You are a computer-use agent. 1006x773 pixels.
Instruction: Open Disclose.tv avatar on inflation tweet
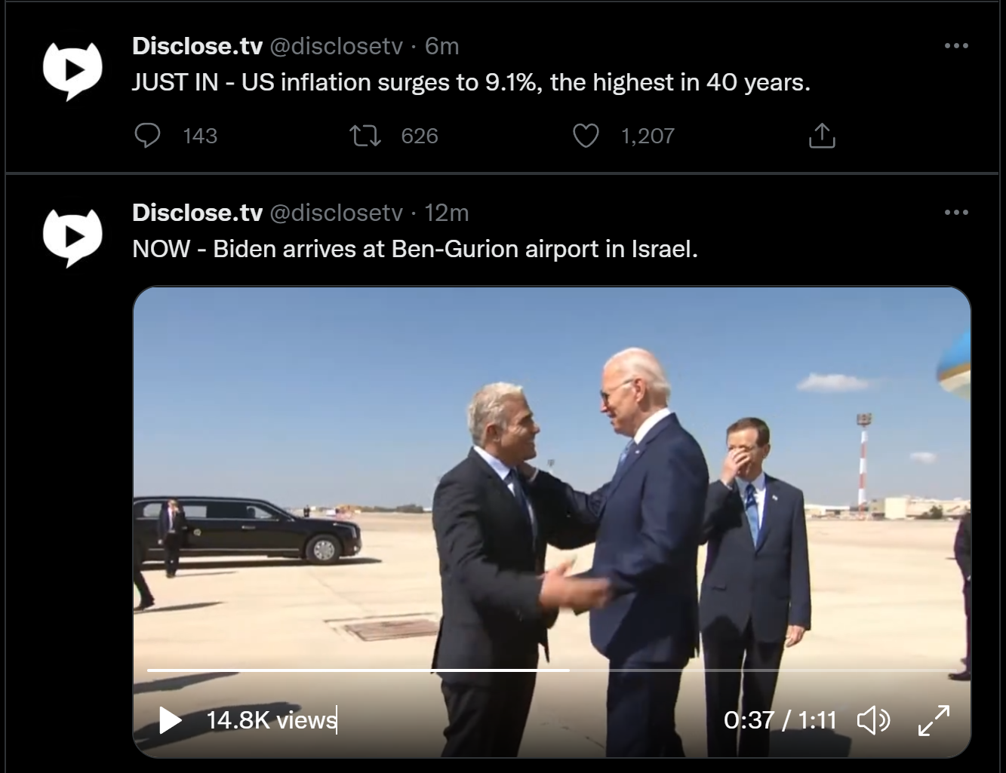coord(72,71)
